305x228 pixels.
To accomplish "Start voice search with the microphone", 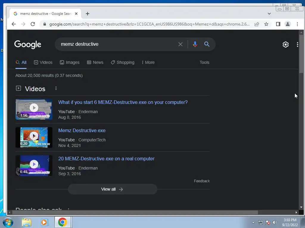I will coord(195,44).
